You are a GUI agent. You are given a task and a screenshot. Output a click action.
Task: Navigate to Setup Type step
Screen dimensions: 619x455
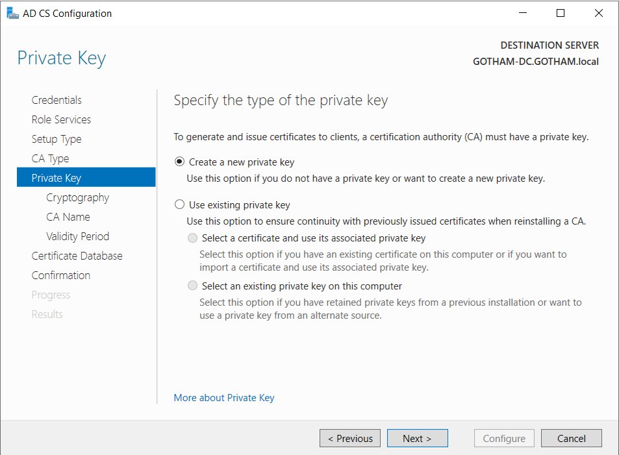[57, 139]
